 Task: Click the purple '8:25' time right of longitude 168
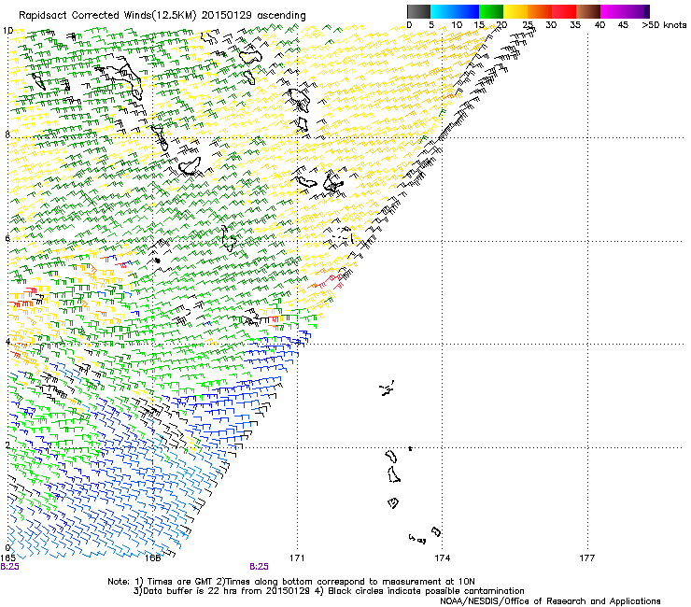point(260,567)
